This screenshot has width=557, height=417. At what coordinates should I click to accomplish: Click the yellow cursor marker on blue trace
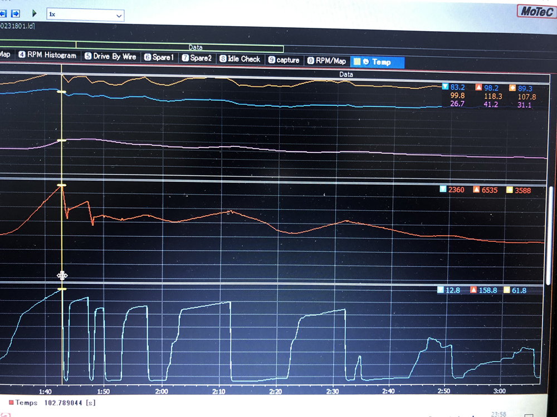point(61,92)
